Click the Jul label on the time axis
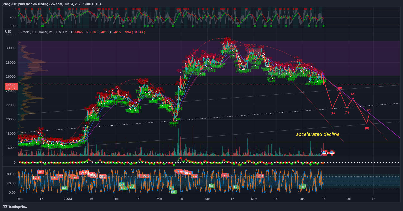403x211 pixels. [x=349, y=199]
